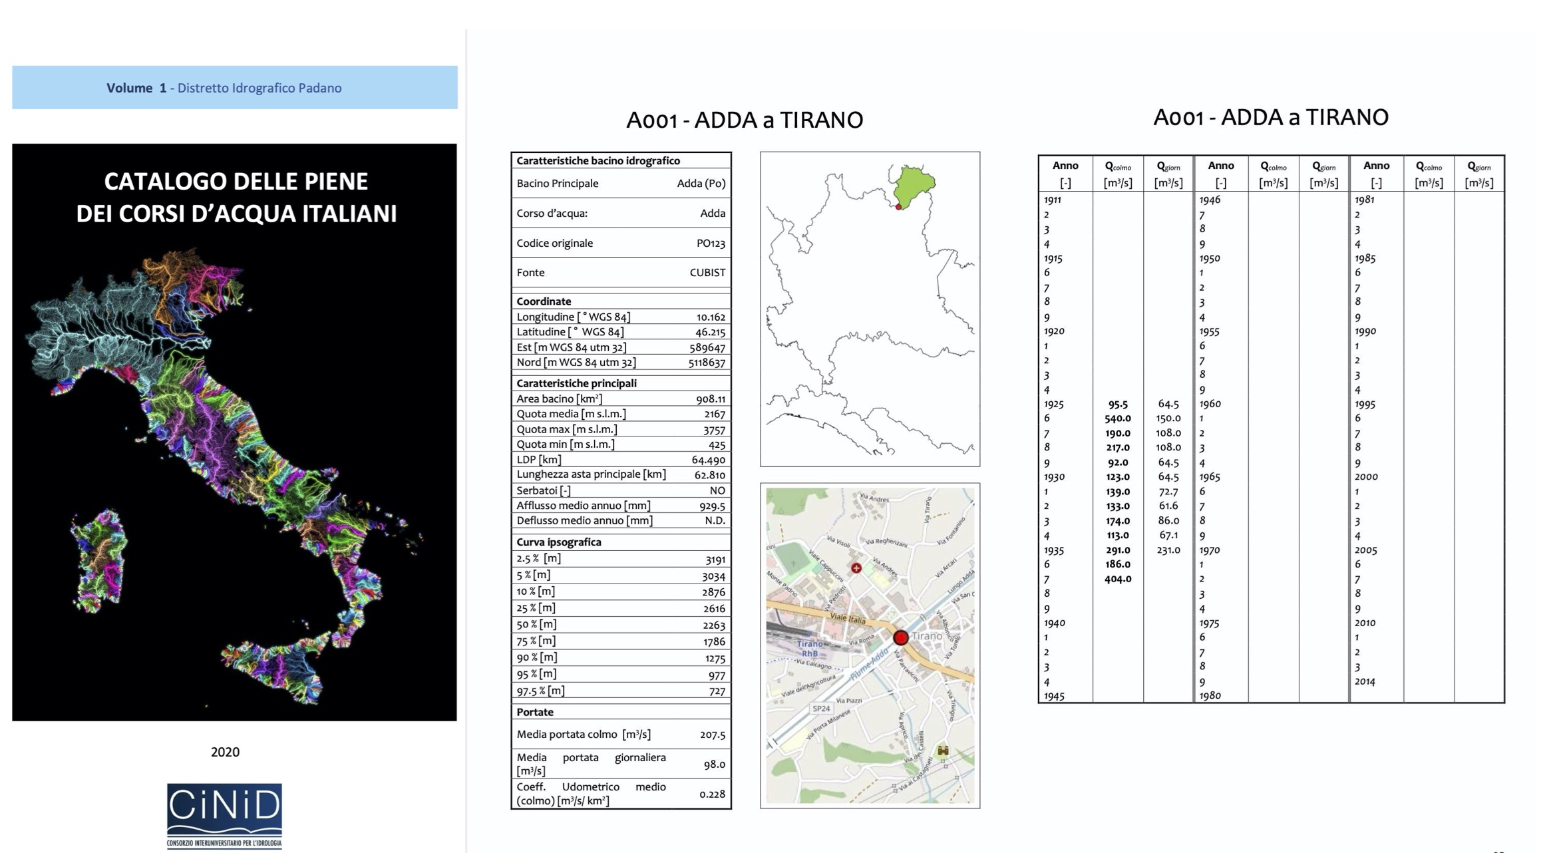Click the 'Curva ipsografica' section header
The width and height of the screenshot is (1553, 853).
(x=559, y=542)
